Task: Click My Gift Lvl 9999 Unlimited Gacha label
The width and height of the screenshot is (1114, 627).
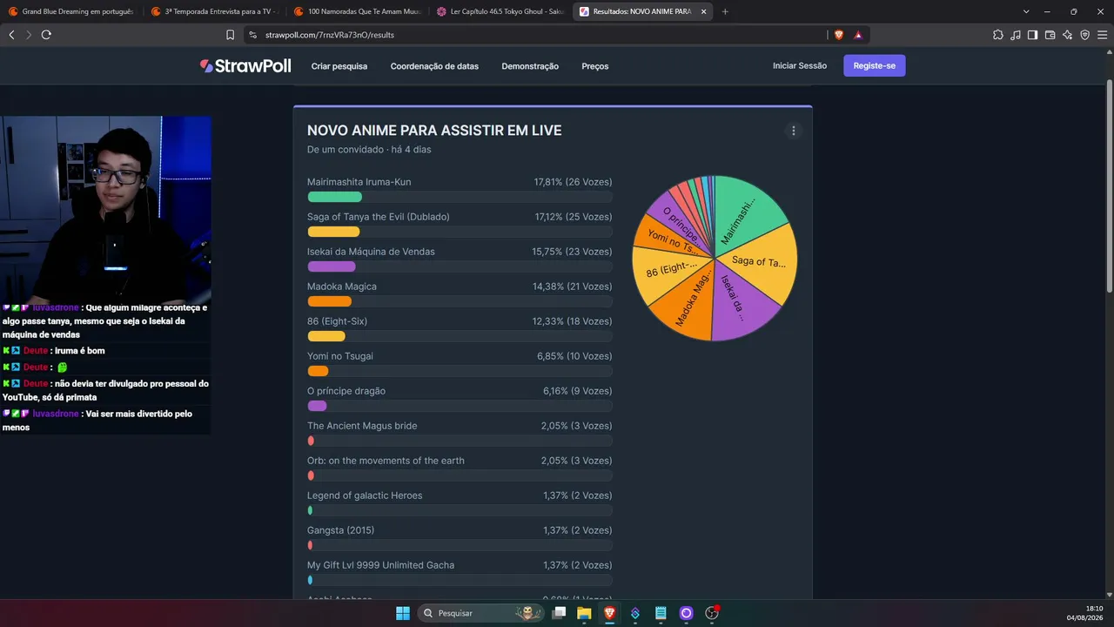Action: (x=380, y=565)
